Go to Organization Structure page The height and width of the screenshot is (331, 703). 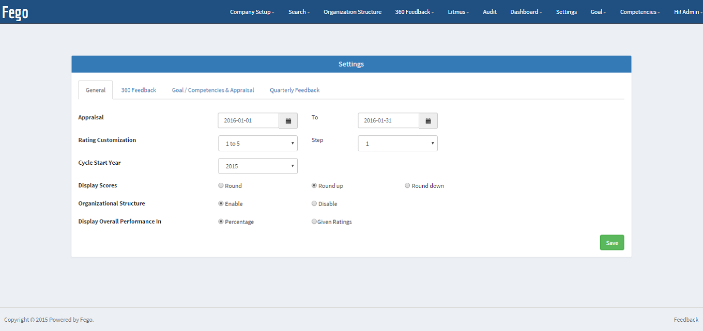[x=353, y=12]
